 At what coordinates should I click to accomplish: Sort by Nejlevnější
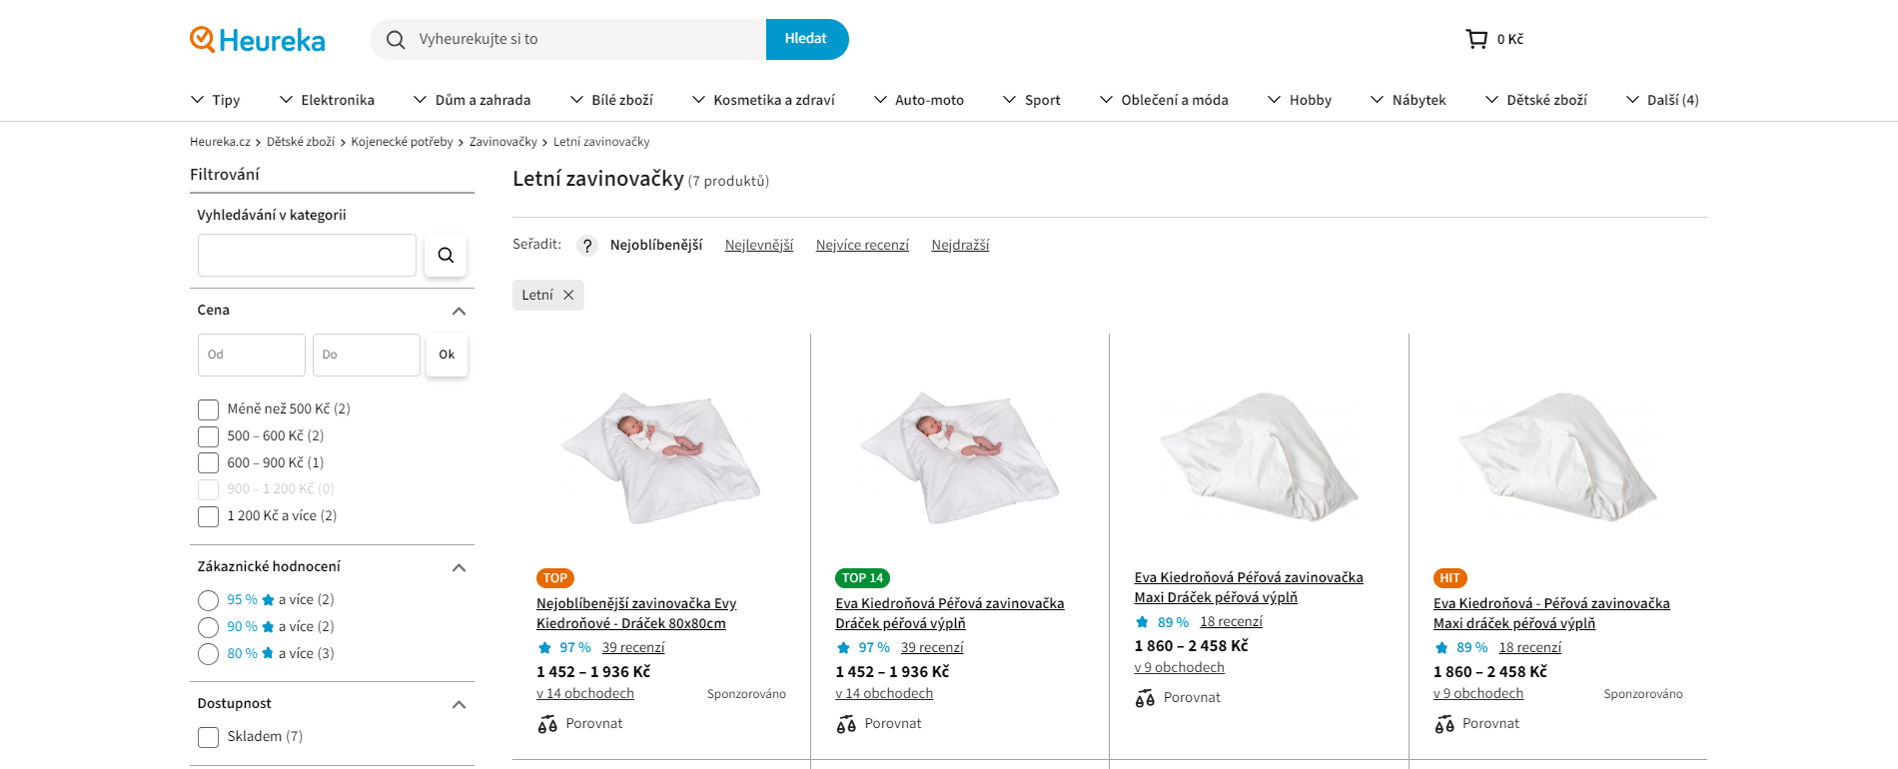tap(759, 245)
